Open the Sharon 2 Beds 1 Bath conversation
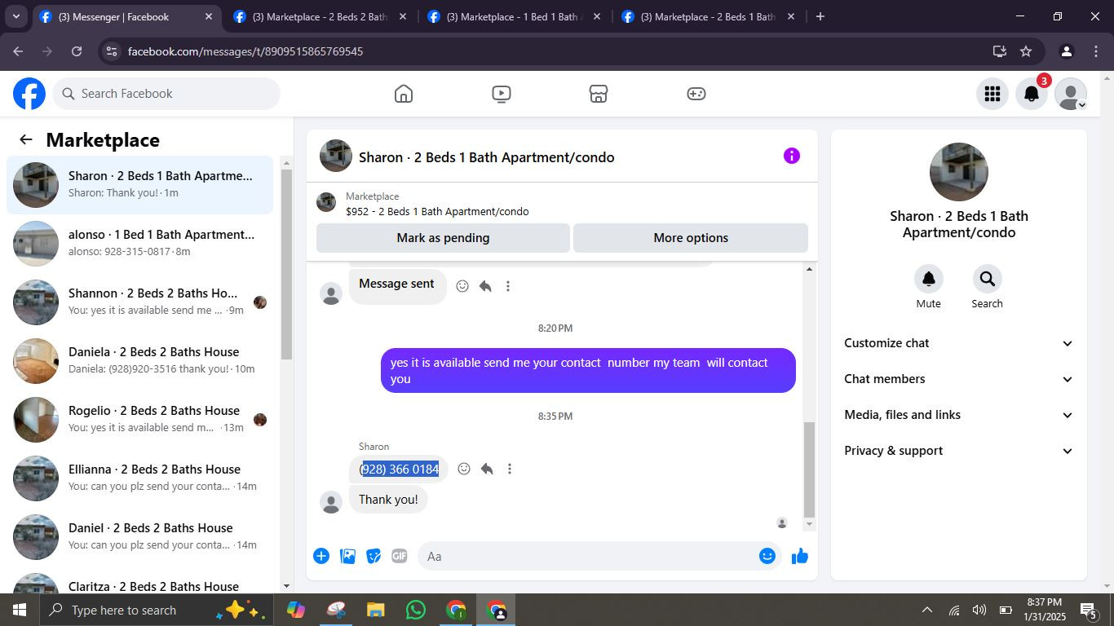This screenshot has height=626, width=1114. (x=140, y=185)
